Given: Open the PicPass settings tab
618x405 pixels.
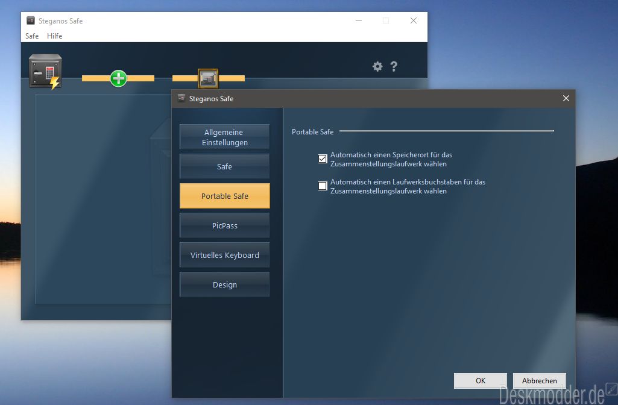Looking at the screenshot, I should (x=225, y=225).
